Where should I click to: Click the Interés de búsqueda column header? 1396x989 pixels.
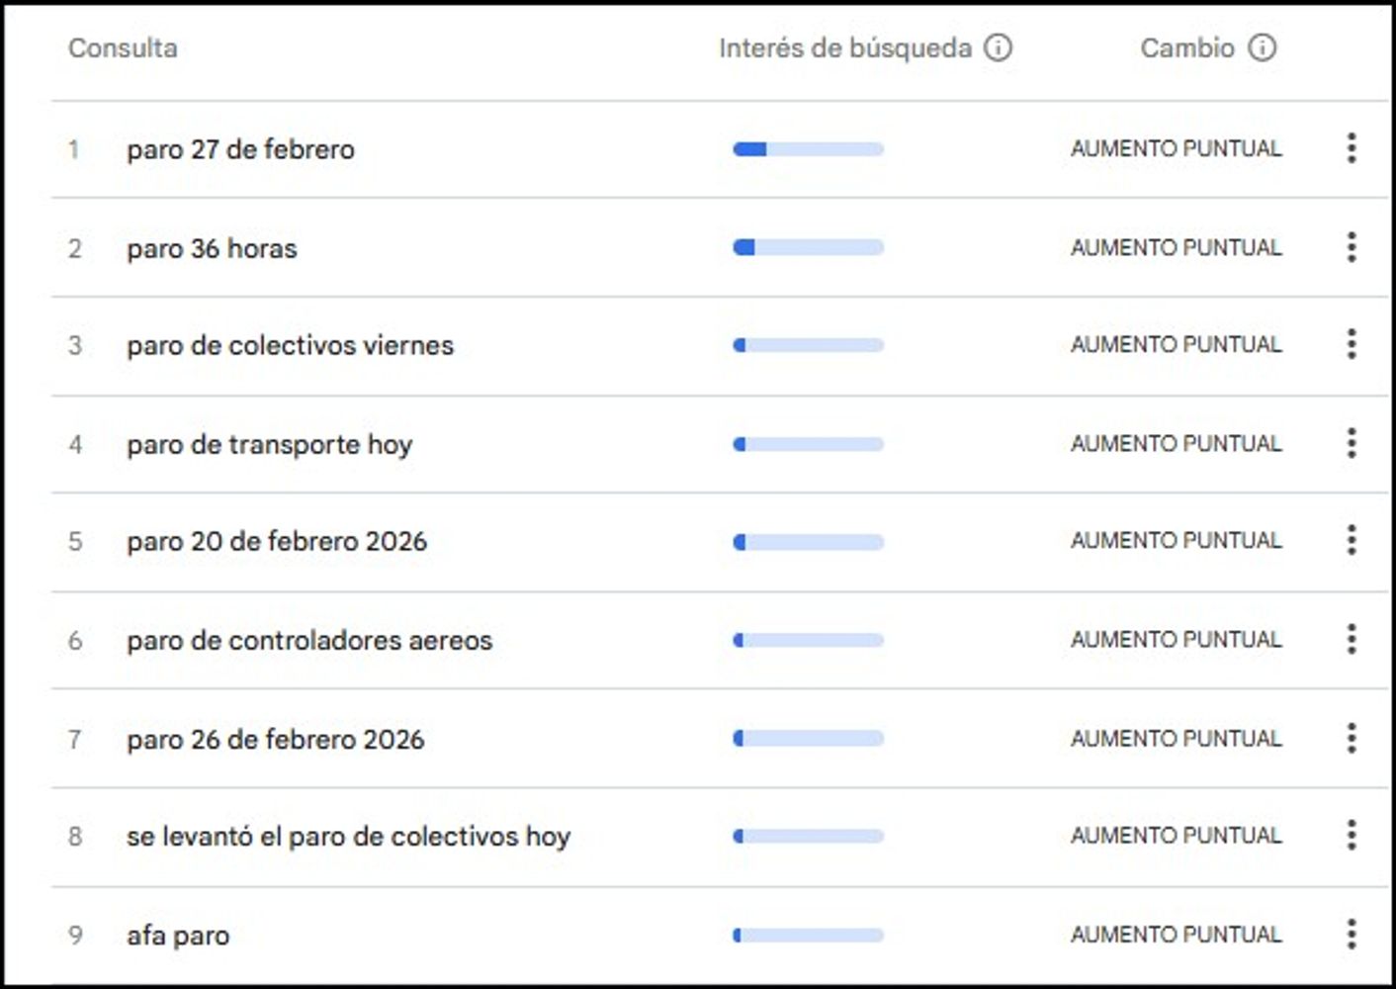(845, 47)
